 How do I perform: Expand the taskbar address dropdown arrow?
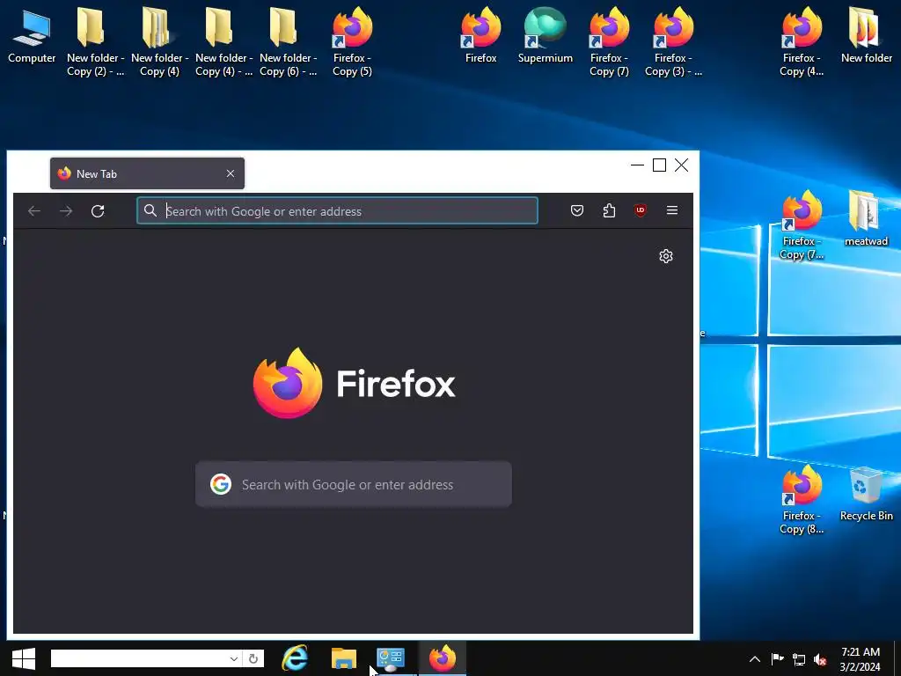tap(233, 658)
